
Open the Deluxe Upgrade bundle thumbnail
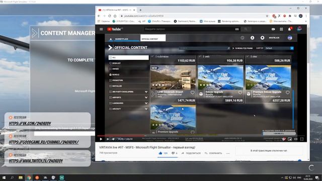click(x=220, y=77)
